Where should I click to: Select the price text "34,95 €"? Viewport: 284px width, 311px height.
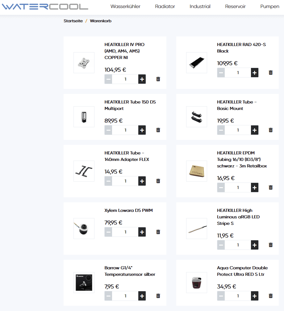[x=227, y=287]
